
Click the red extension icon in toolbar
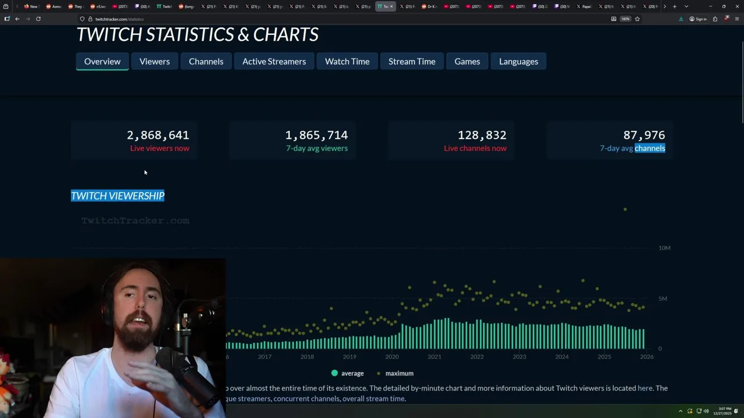click(x=727, y=19)
